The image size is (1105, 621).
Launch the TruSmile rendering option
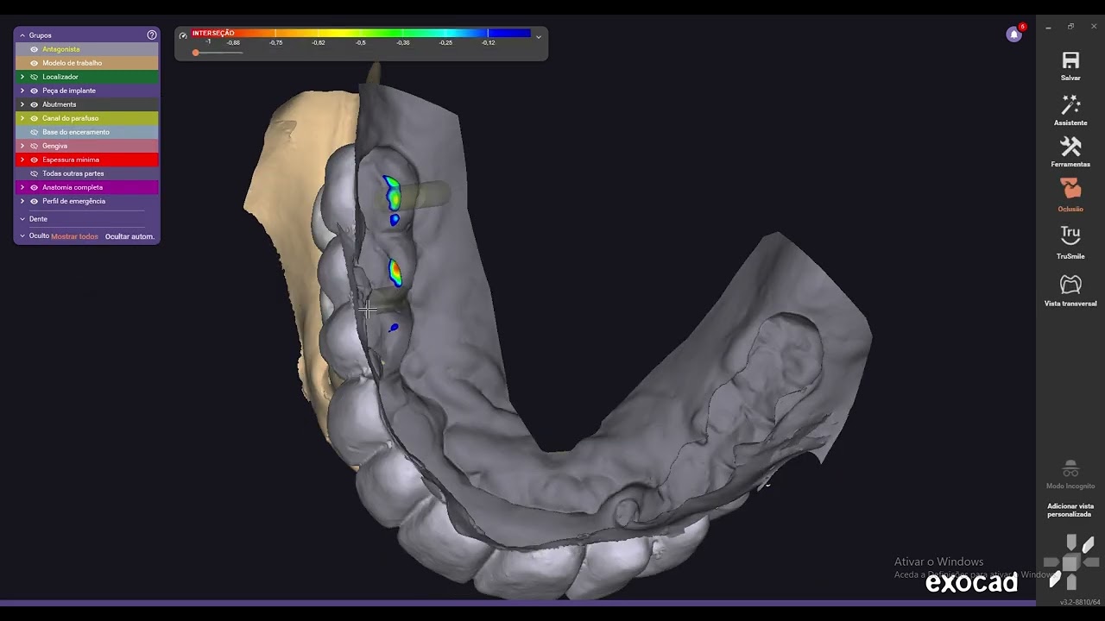click(1070, 235)
